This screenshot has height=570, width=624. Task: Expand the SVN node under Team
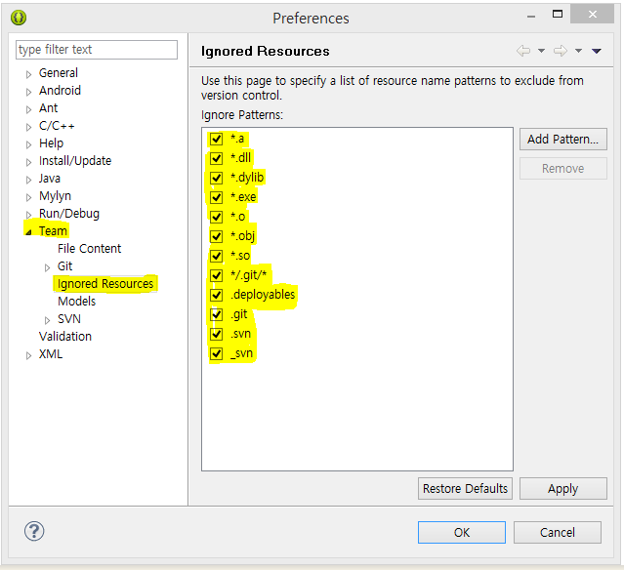coord(47,320)
